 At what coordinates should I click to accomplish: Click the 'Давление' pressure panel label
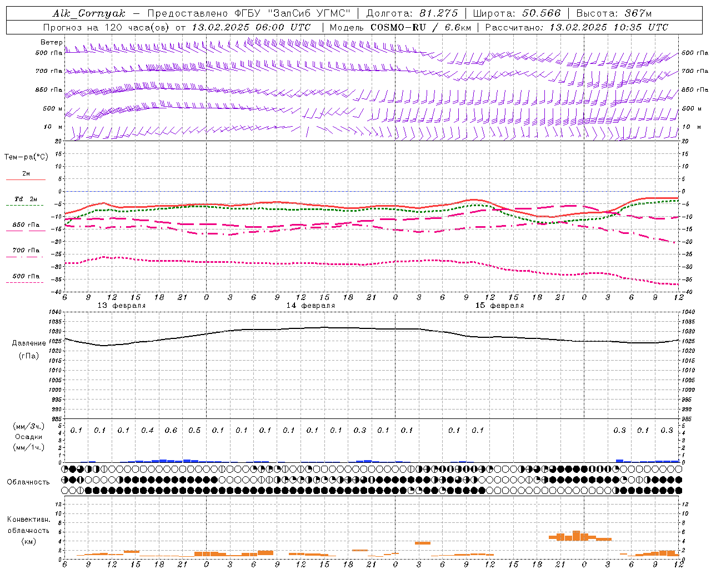coord(29,343)
